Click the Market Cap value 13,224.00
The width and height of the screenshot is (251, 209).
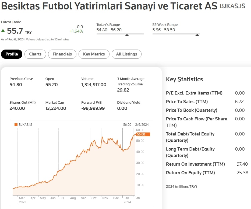tap(56, 108)
